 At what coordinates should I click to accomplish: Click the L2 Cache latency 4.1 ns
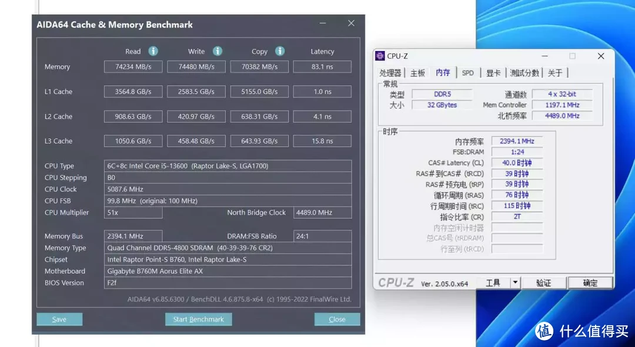322,116
